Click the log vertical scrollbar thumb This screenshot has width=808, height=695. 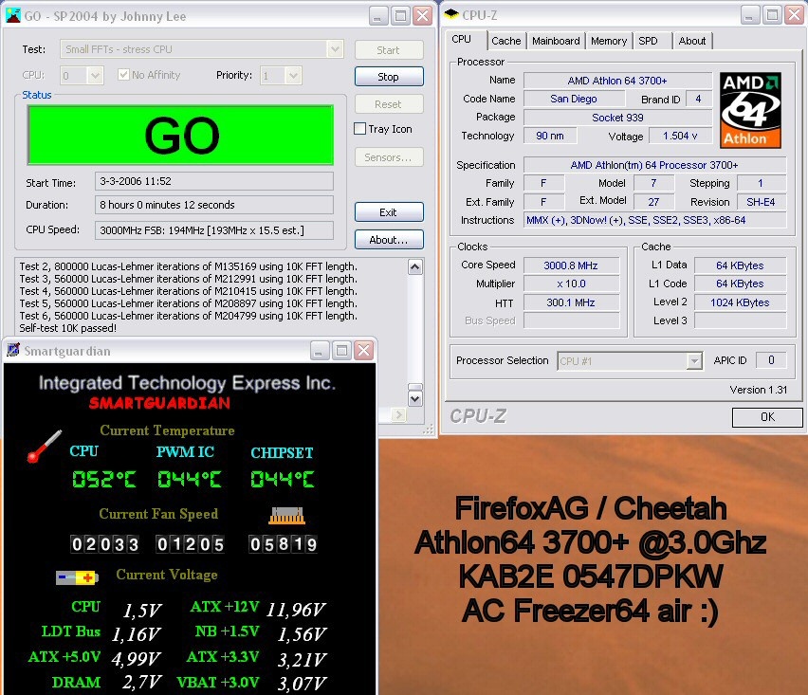click(x=415, y=387)
